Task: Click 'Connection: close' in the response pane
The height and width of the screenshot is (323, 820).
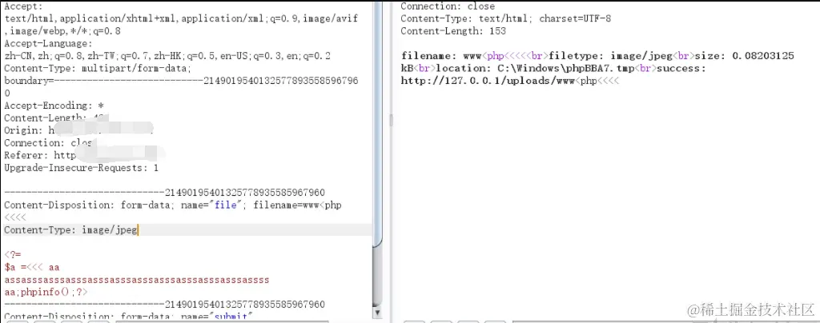Action: pyautogui.click(x=448, y=6)
